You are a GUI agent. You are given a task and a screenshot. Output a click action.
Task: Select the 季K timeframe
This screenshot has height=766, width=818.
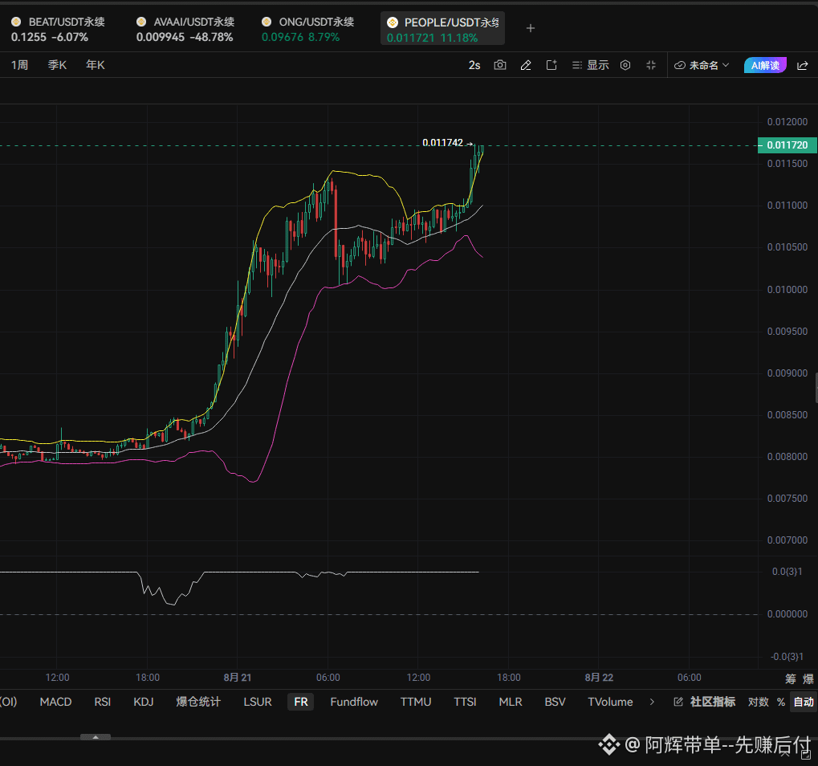[x=57, y=65]
